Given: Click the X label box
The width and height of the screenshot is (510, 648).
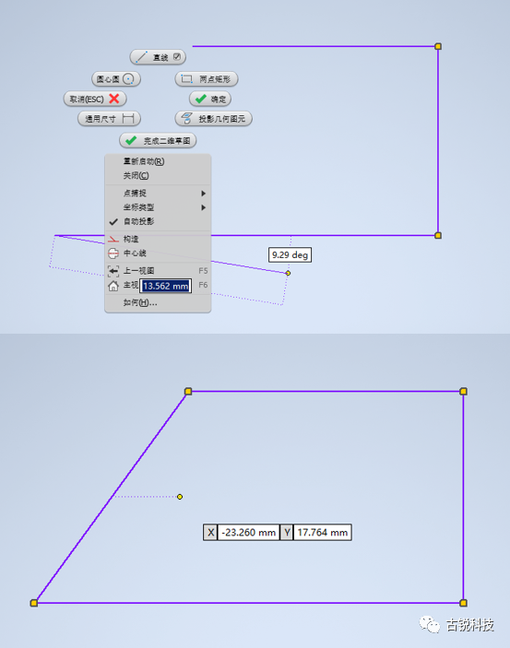Looking at the screenshot, I should (x=210, y=532).
